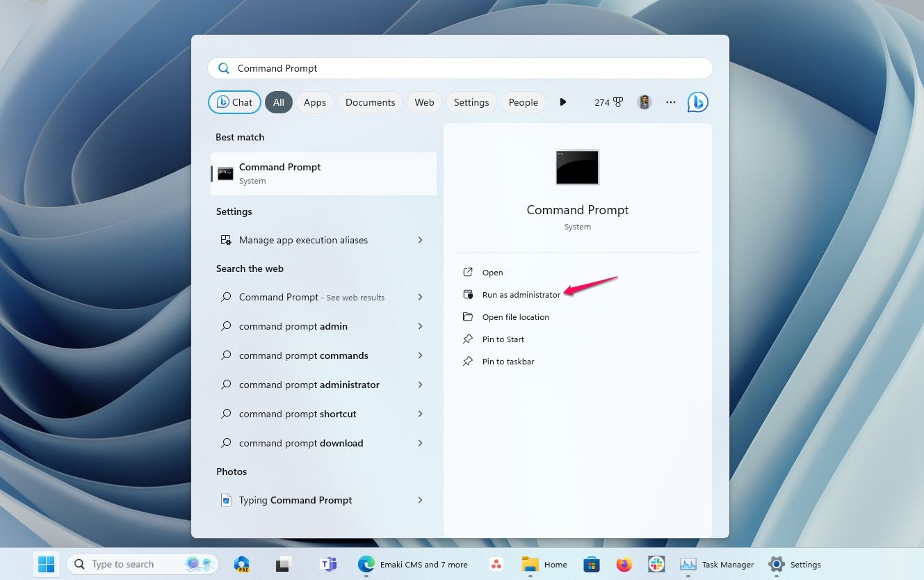Image resolution: width=924 pixels, height=580 pixels.
Task: Click the magnifying glass in the search field
Action: 223,67
